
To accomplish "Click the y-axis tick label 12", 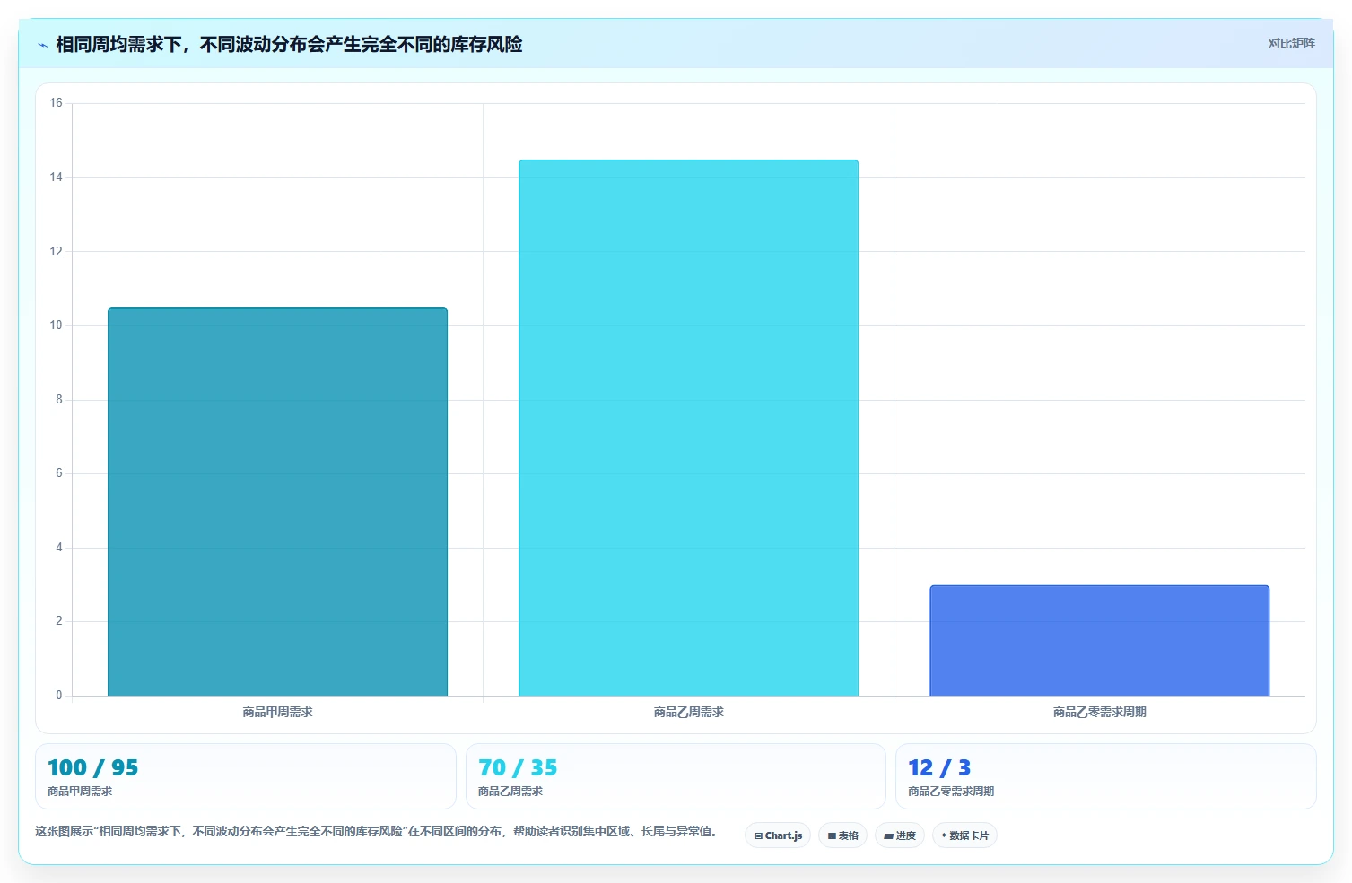I will click(x=57, y=252).
